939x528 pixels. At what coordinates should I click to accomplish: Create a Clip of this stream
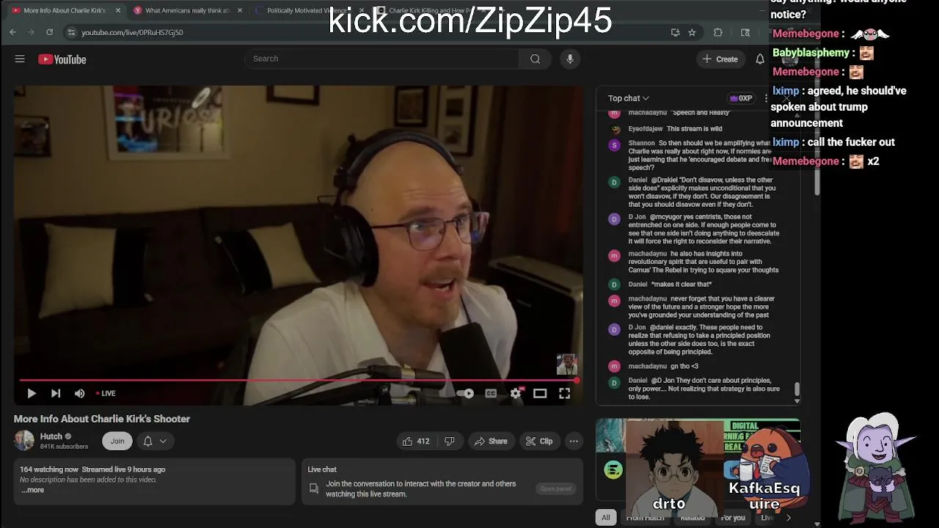point(539,441)
